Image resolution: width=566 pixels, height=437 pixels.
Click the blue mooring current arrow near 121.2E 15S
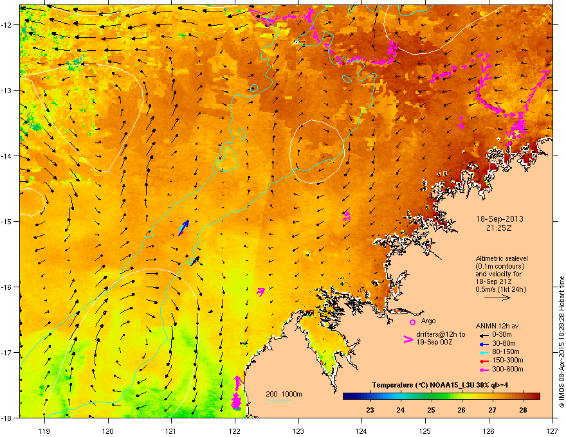click(184, 227)
